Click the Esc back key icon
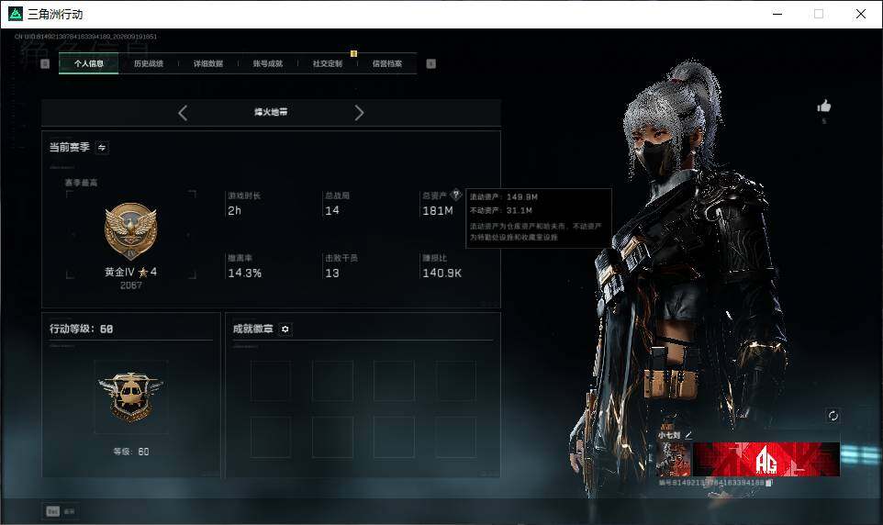883x525 pixels. (x=52, y=511)
